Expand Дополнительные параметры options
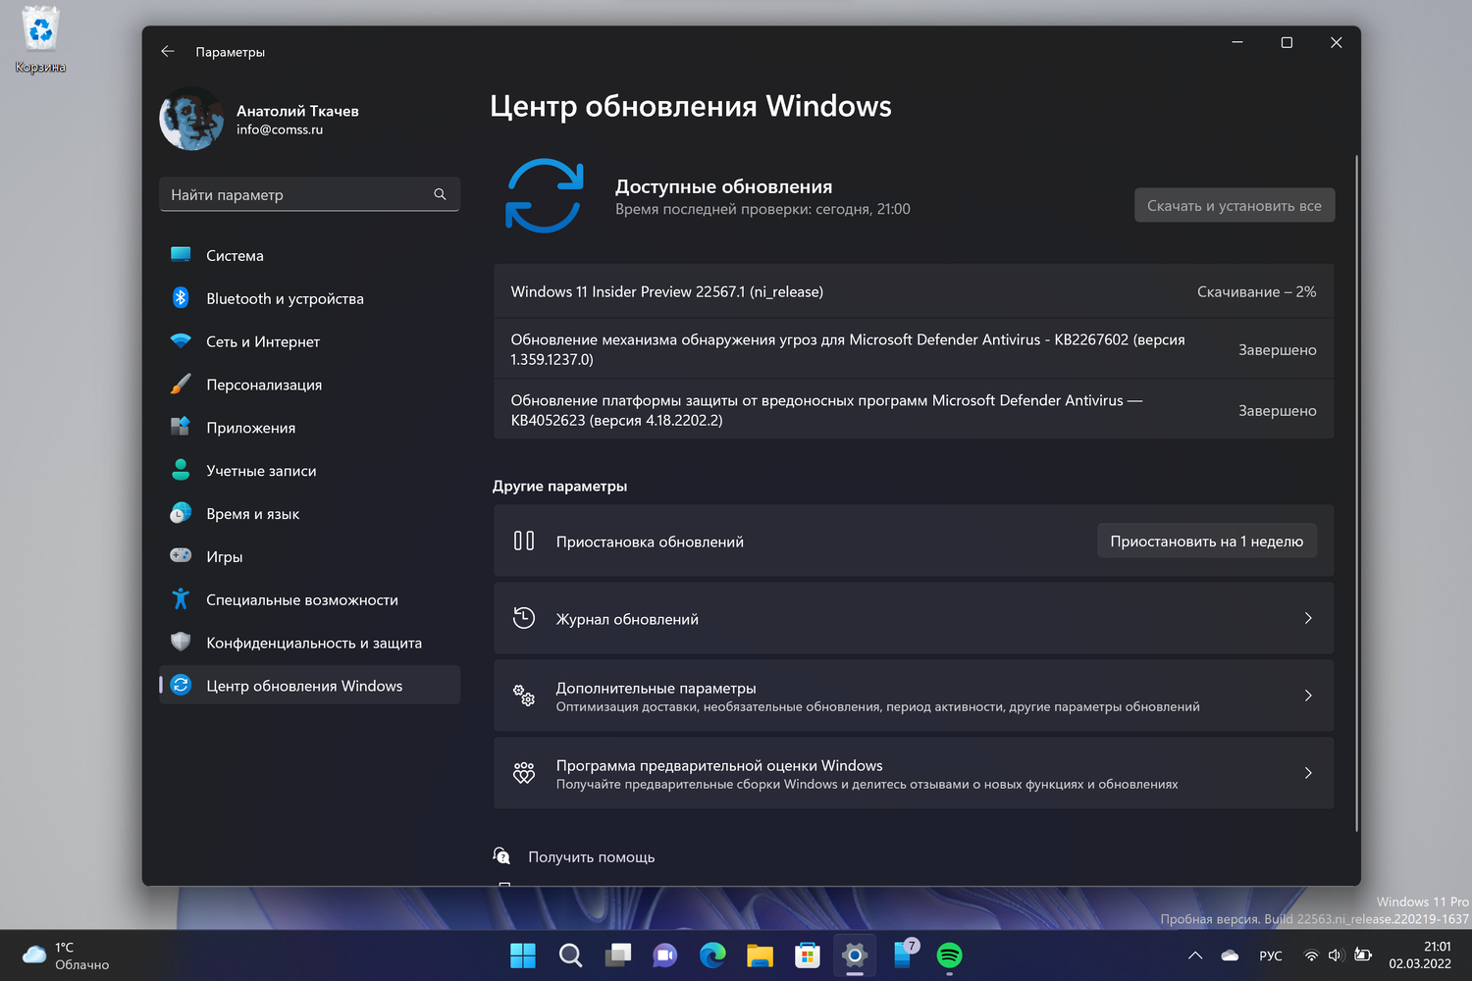1472x981 pixels. point(913,695)
